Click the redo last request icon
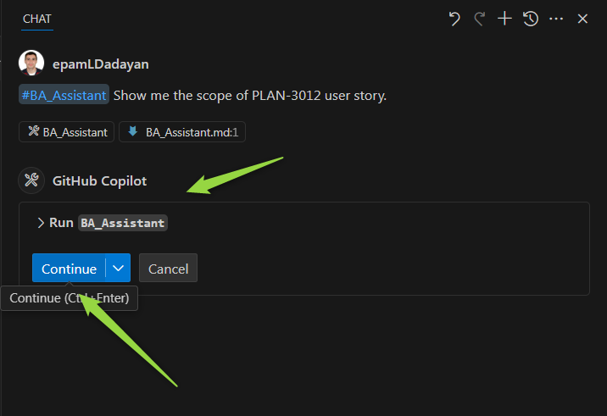The width and height of the screenshot is (607, 416). [480, 19]
